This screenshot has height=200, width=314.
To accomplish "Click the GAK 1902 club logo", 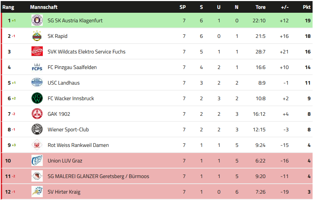I will (x=37, y=114).
